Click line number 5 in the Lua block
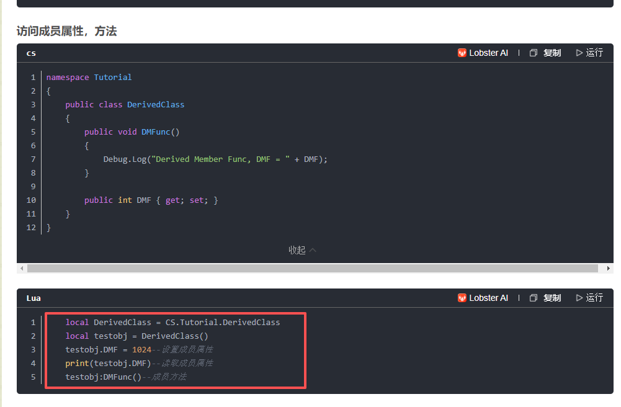Viewport: 621px width, 407px height. coord(34,377)
